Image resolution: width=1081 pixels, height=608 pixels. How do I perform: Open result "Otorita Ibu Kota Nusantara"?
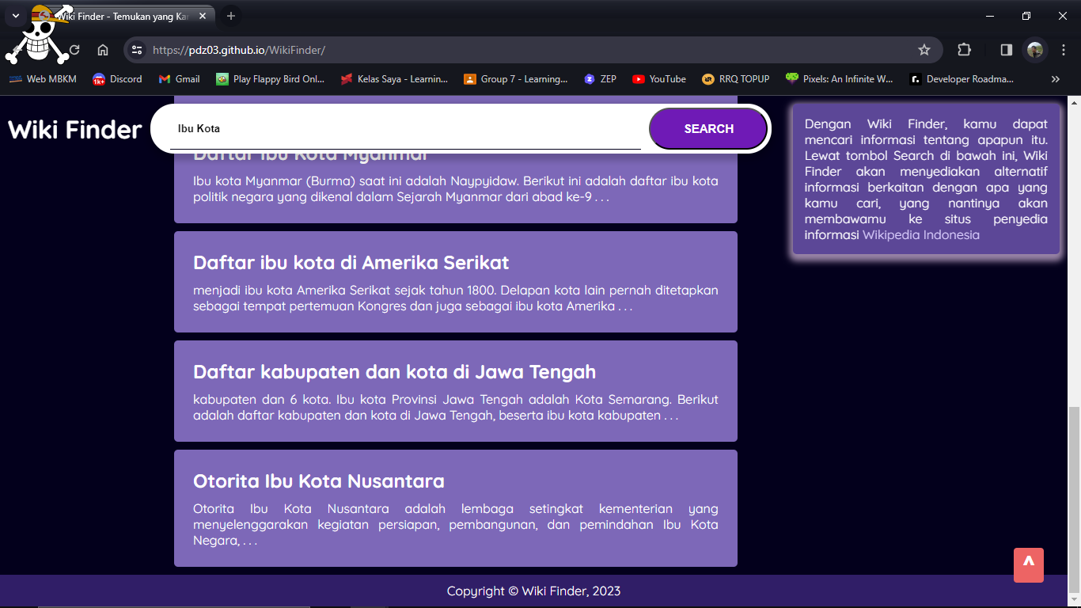coord(456,508)
